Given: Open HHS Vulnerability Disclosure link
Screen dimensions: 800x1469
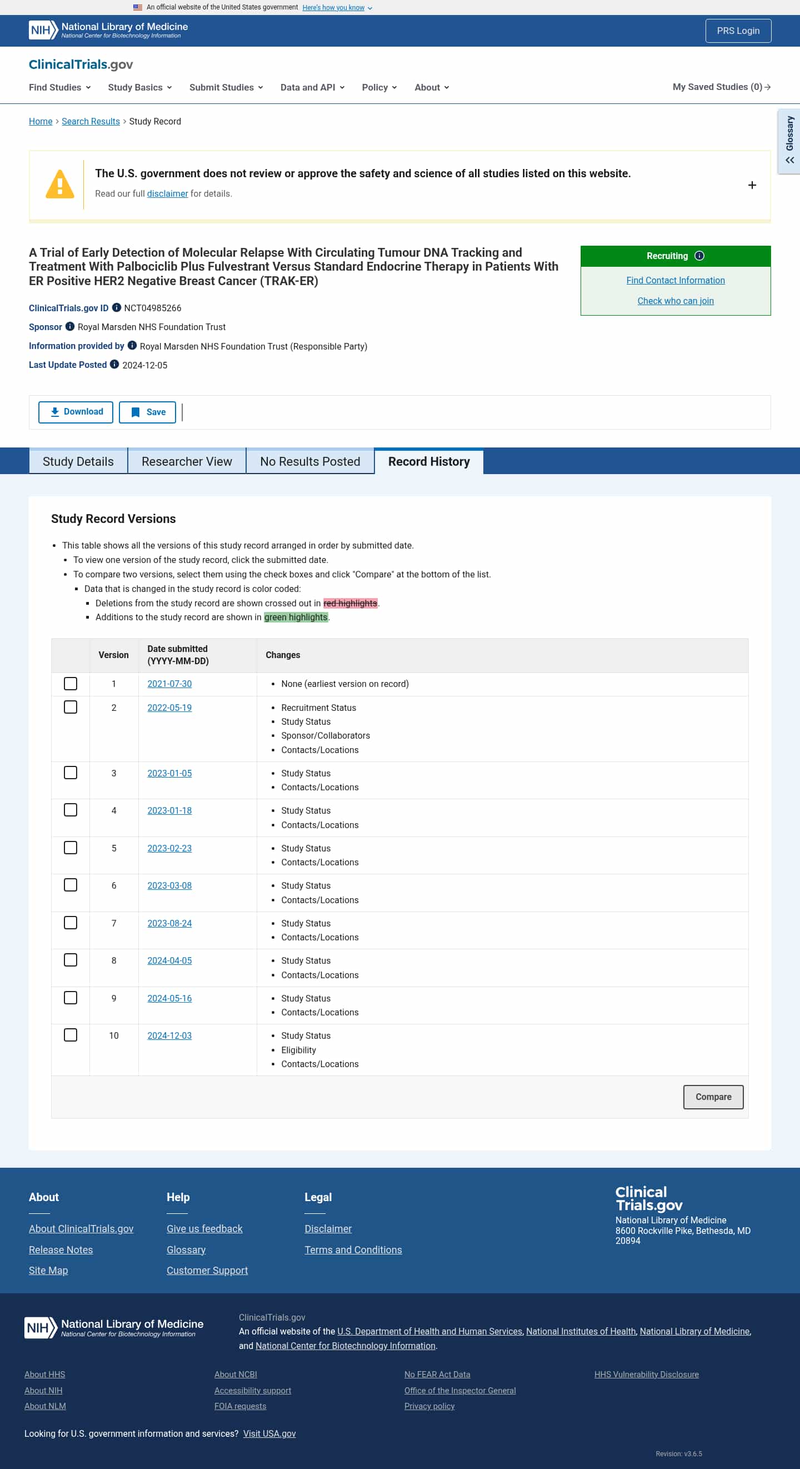Looking at the screenshot, I should [647, 1375].
